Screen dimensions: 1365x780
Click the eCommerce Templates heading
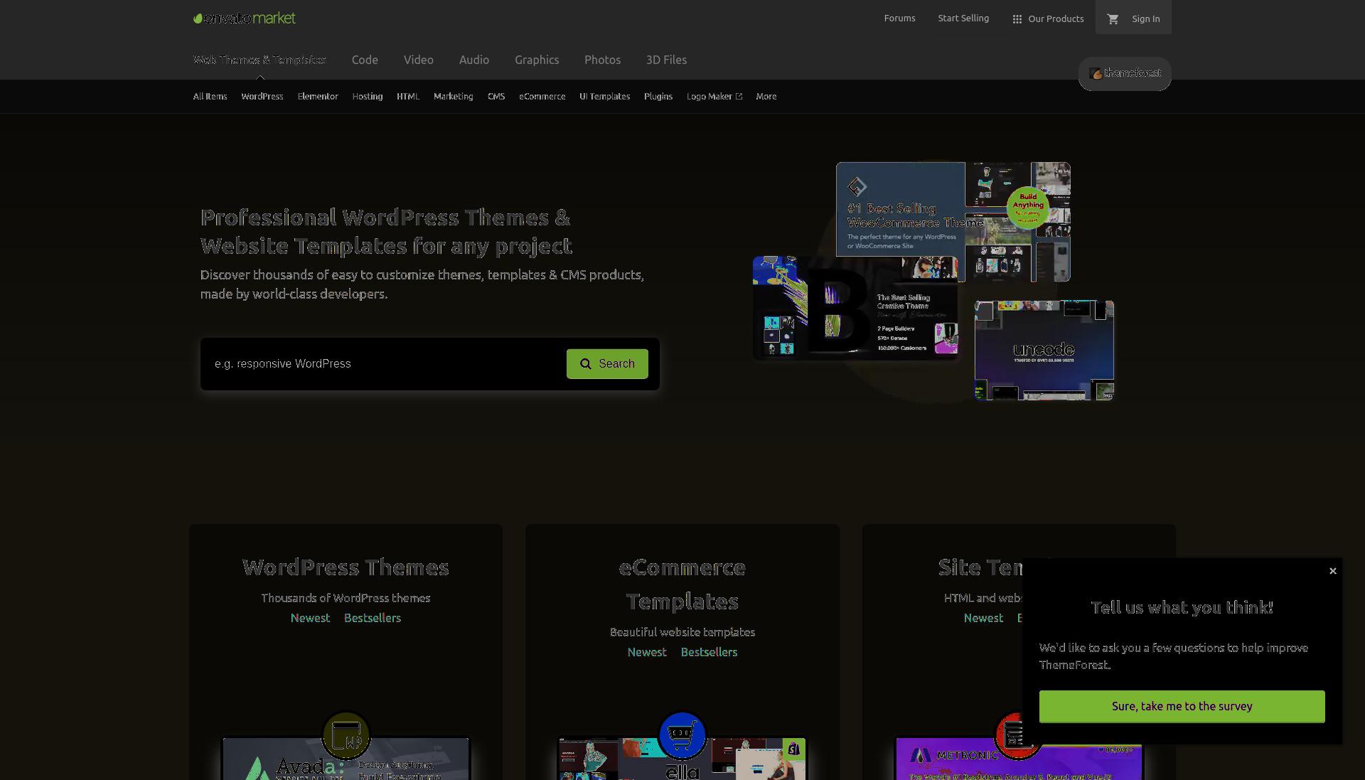point(682,584)
